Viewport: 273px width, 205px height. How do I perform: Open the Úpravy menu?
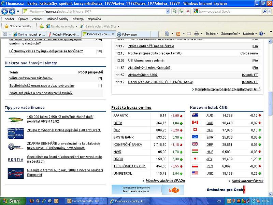[23, 19]
